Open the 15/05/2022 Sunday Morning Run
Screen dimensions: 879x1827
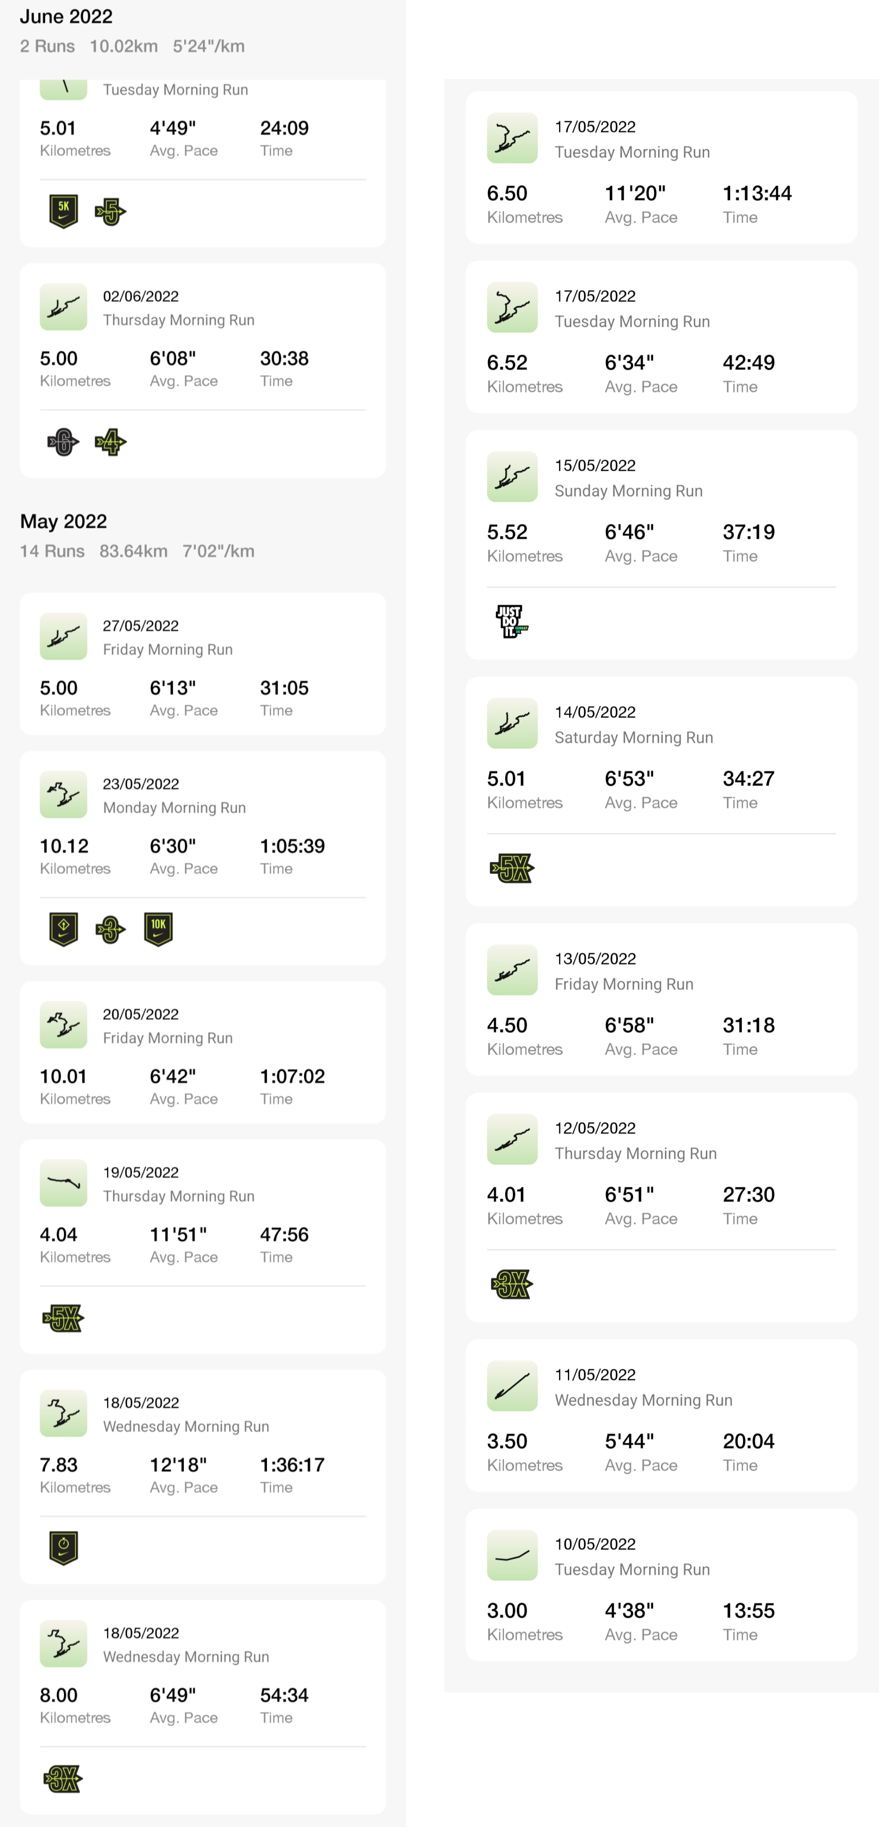[x=661, y=544]
